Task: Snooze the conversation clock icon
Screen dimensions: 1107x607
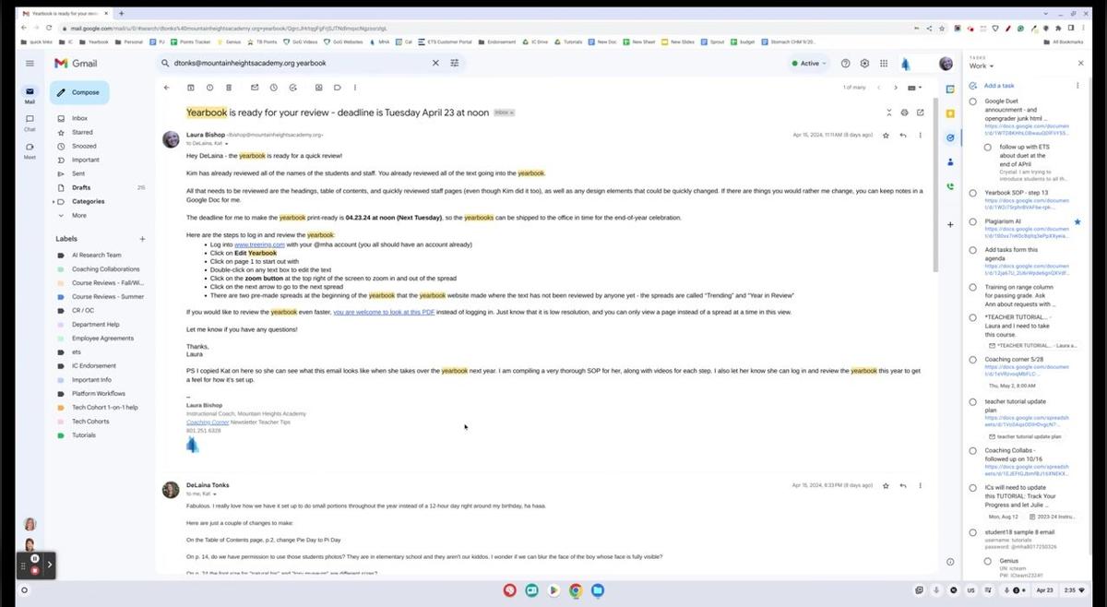Action: [x=273, y=88]
